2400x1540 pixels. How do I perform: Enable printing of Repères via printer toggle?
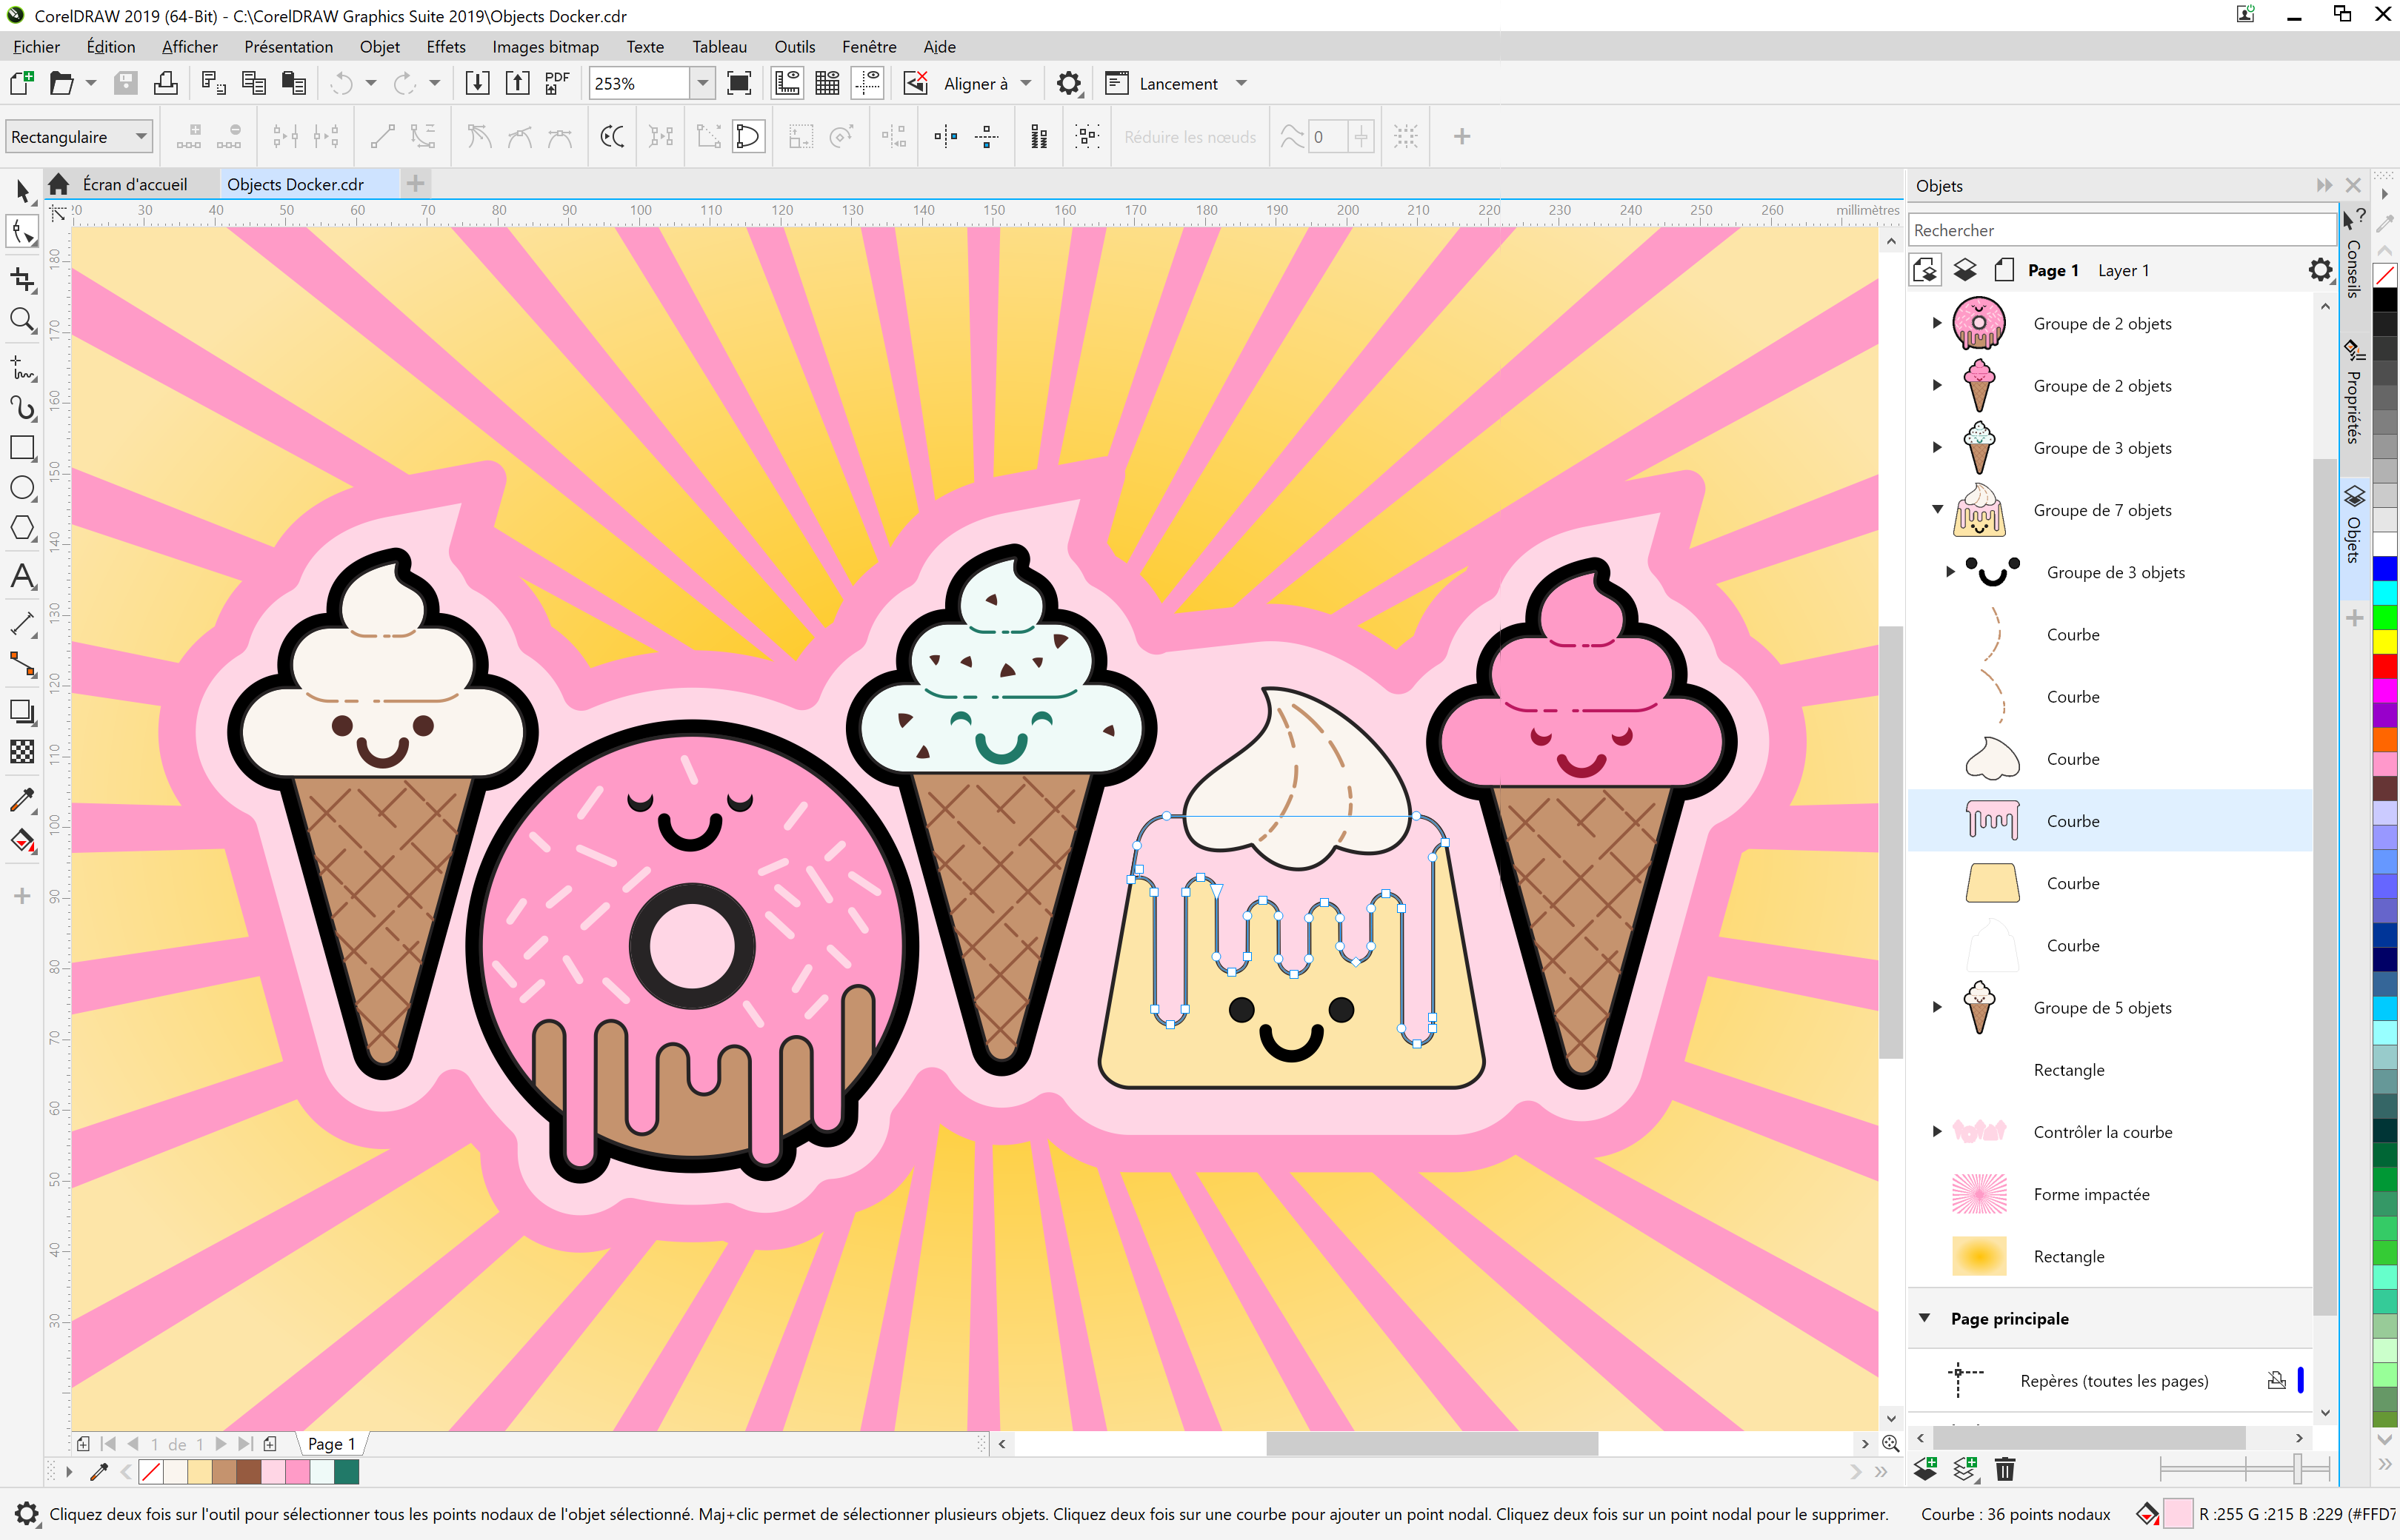point(2278,1380)
